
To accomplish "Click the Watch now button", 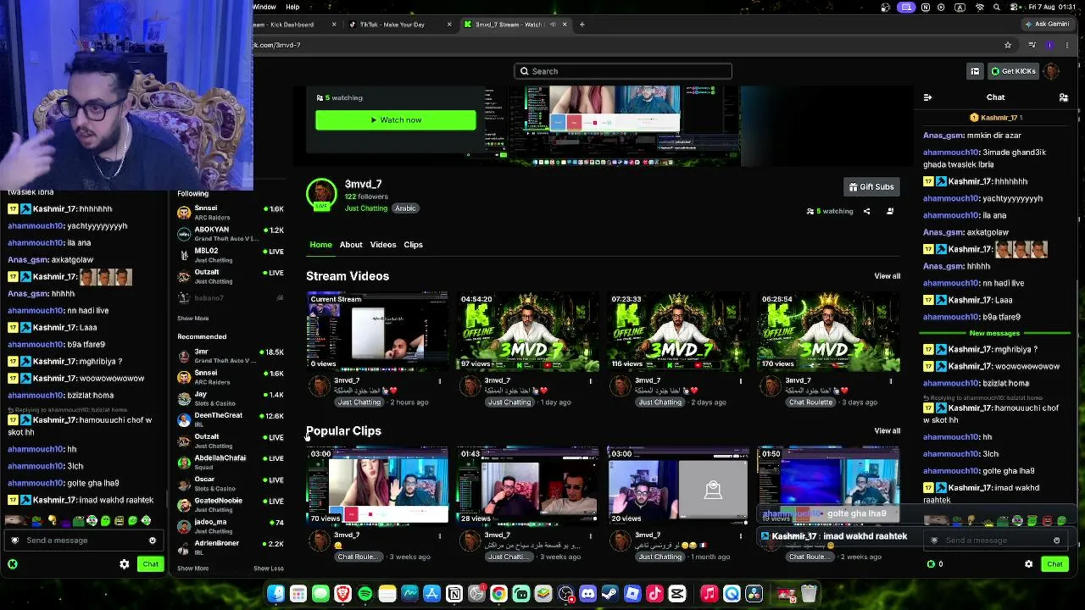I will tap(396, 120).
